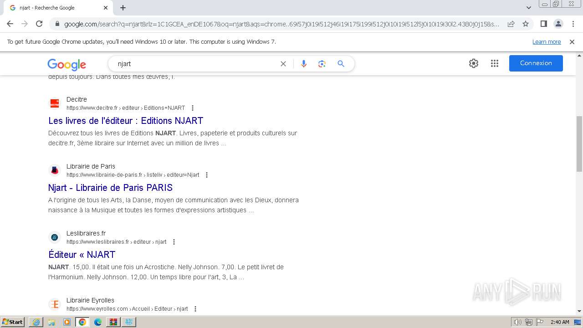This screenshot has height=328, width=583.
Task: Open a new browser tab
Action: [x=123, y=8]
